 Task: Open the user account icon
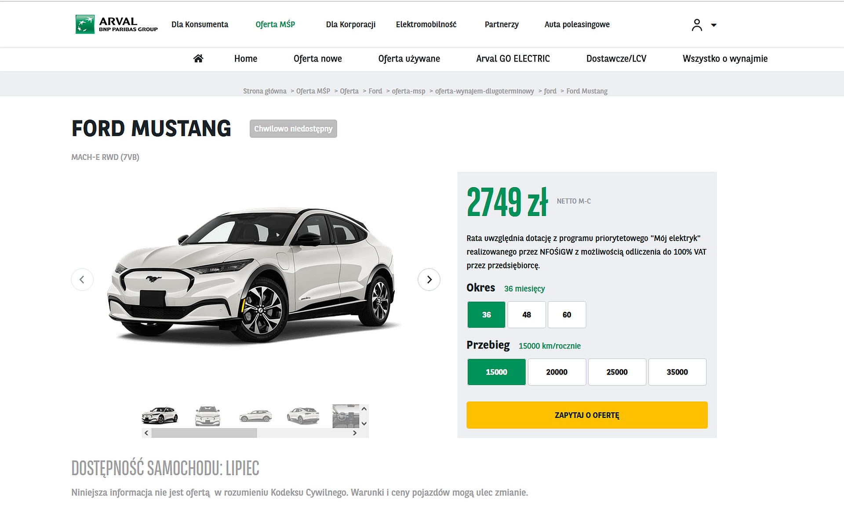click(697, 25)
